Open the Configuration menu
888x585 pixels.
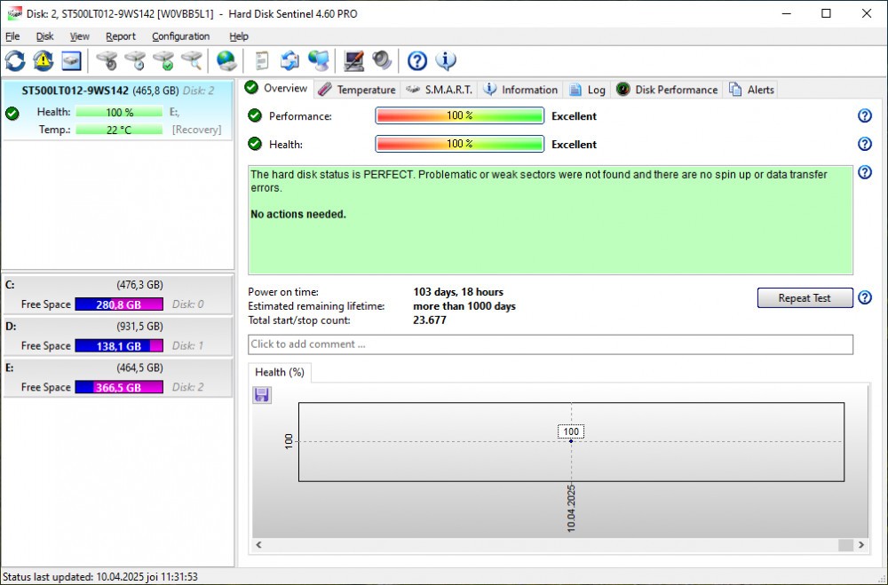[x=180, y=36]
